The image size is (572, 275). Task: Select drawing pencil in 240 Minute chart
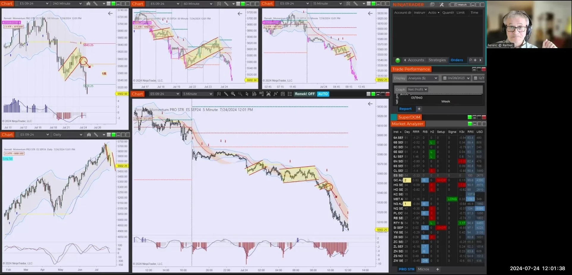pyautogui.click(x=96, y=4)
